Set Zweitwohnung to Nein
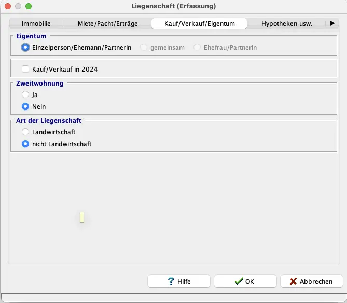 25,106
